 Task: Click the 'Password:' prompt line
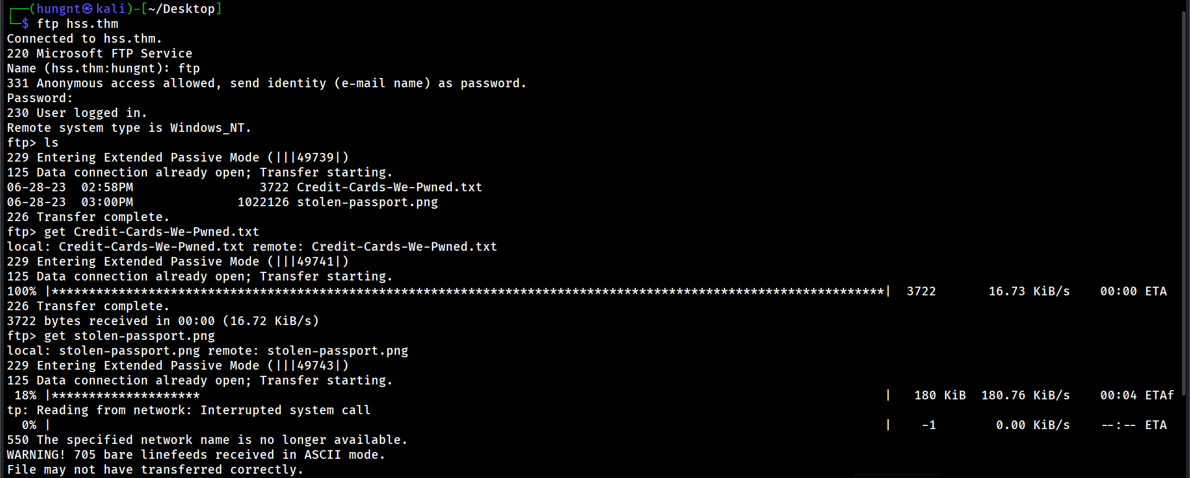(40, 98)
